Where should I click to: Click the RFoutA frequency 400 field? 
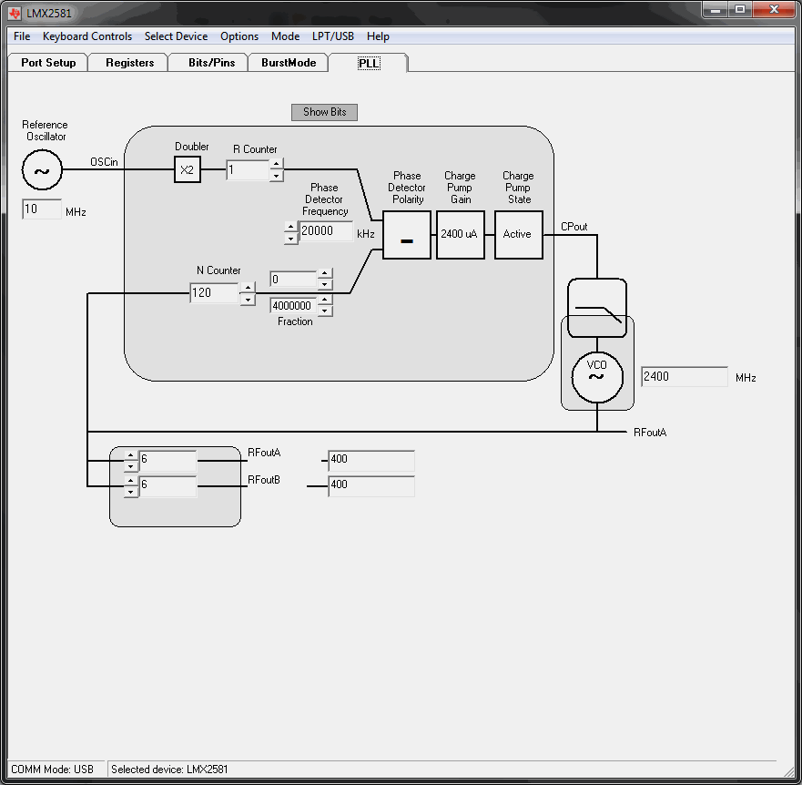coord(371,461)
